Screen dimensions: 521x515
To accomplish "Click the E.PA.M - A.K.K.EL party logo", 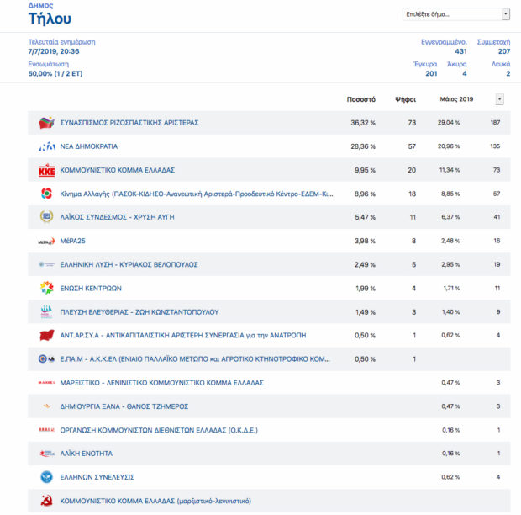I will pyautogui.click(x=46, y=359).
